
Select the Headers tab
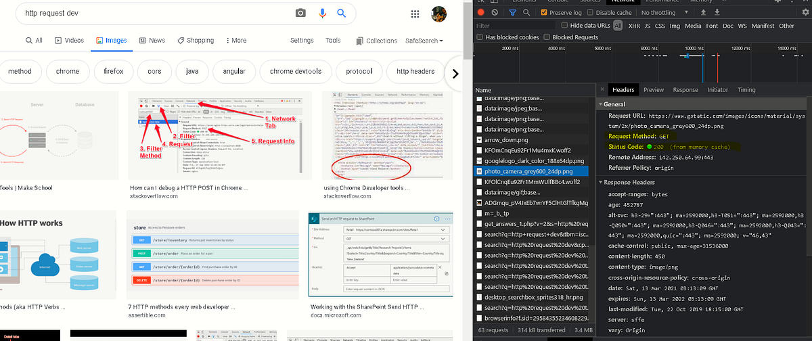tap(623, 89)
